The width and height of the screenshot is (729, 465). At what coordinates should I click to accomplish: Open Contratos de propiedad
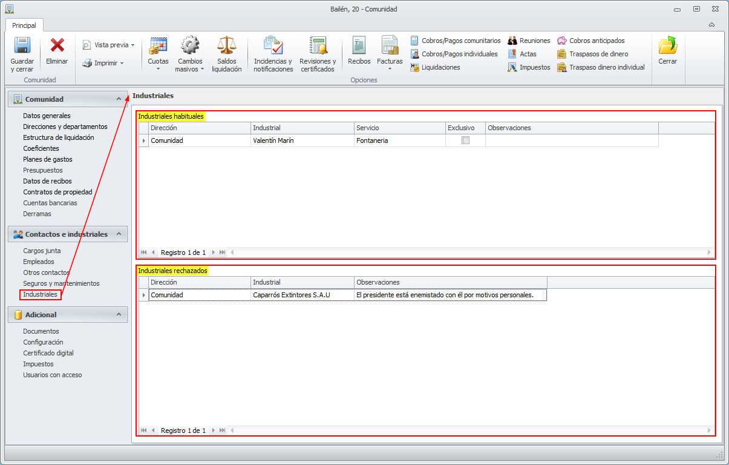(57, 192)
